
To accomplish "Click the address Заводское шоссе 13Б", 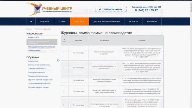I will 146,7.
